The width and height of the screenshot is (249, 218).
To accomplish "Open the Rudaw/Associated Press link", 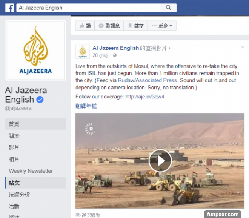I will pyautogui.click(x=148, y=80).
